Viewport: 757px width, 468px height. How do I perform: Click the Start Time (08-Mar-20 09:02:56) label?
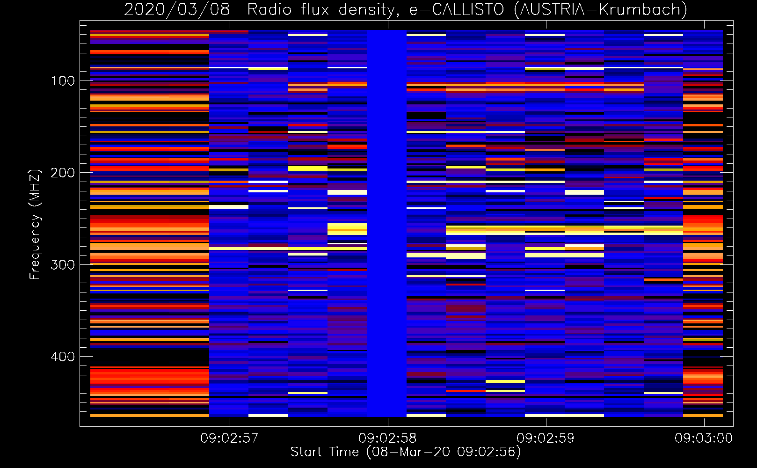point(406,452)
